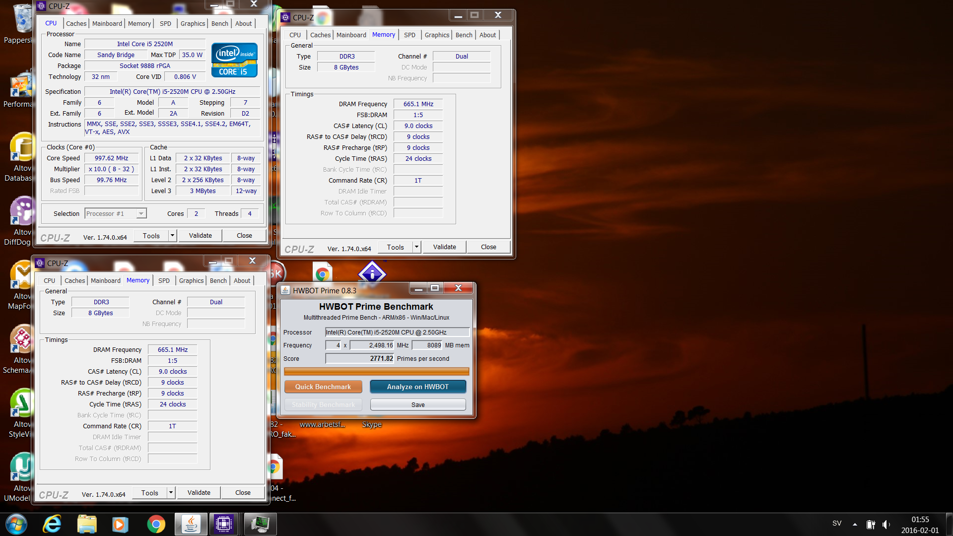953x536 pixels.
Task: Launch Google Chrome from the taskbar
Action: pos(156,524)
